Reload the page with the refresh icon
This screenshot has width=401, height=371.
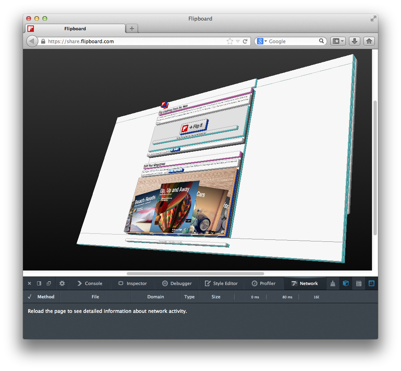[245, 42]
